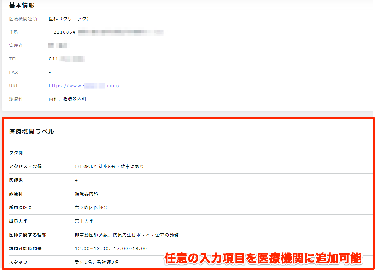
Task: Open the clinic URL link
Action: coord(84,86)
